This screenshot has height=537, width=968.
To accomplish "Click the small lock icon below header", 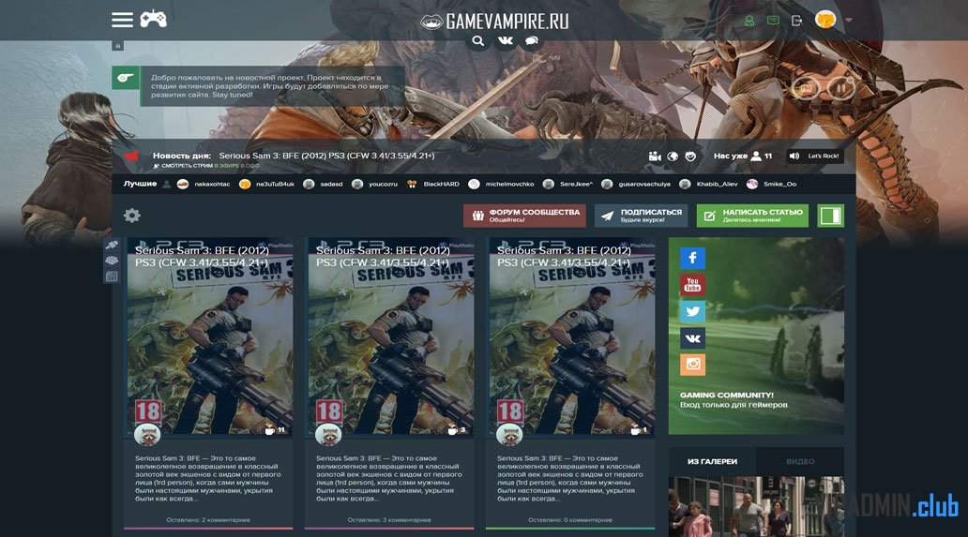I will coord(118,46).
